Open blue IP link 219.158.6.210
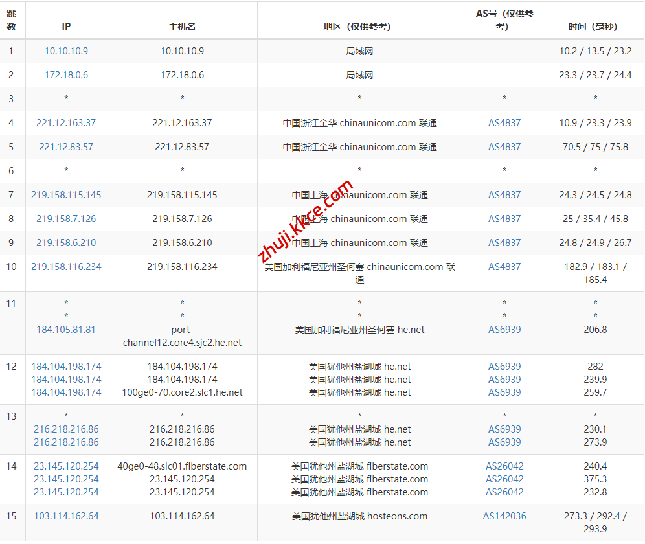 (66, 243)
